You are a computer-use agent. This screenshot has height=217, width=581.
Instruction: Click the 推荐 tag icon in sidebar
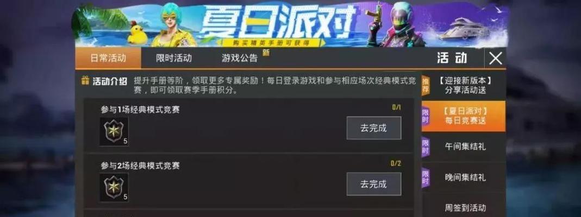pyautogui.click(x=426, y=85)
